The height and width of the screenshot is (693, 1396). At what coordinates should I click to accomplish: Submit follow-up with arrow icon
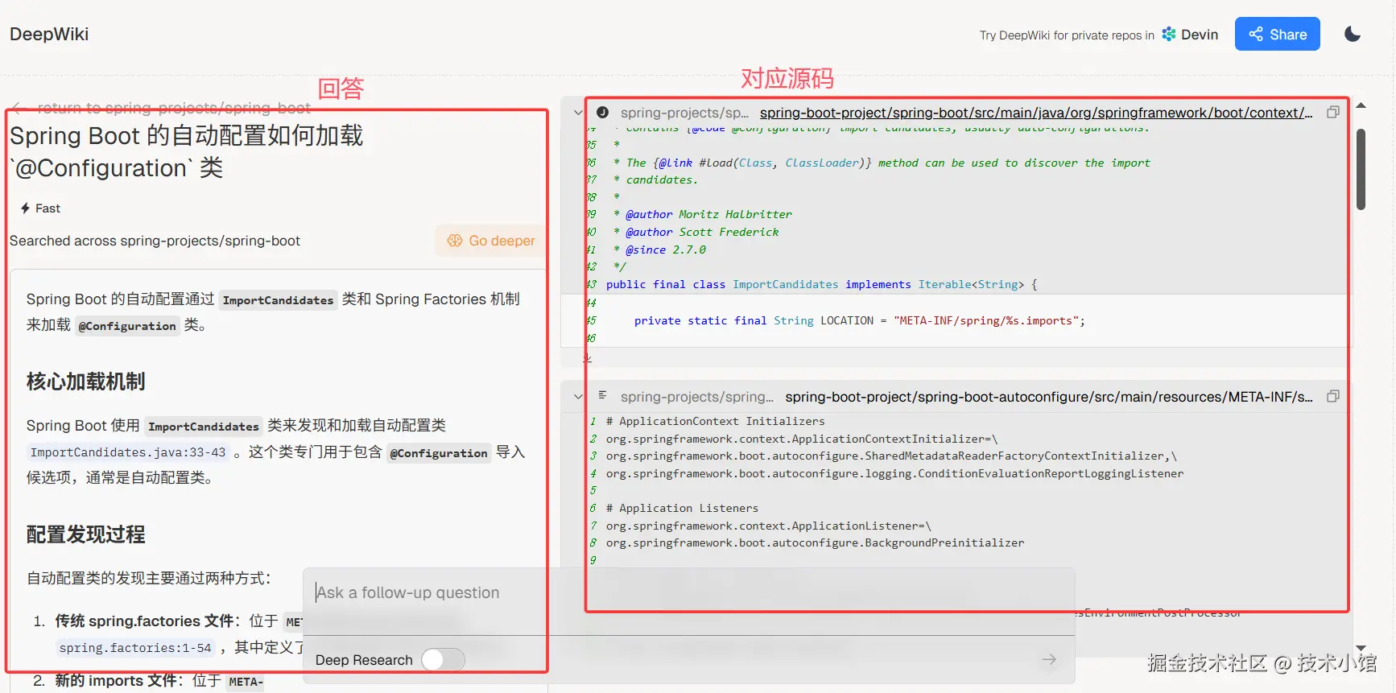pyautogui.click(x=1049, y=660)
